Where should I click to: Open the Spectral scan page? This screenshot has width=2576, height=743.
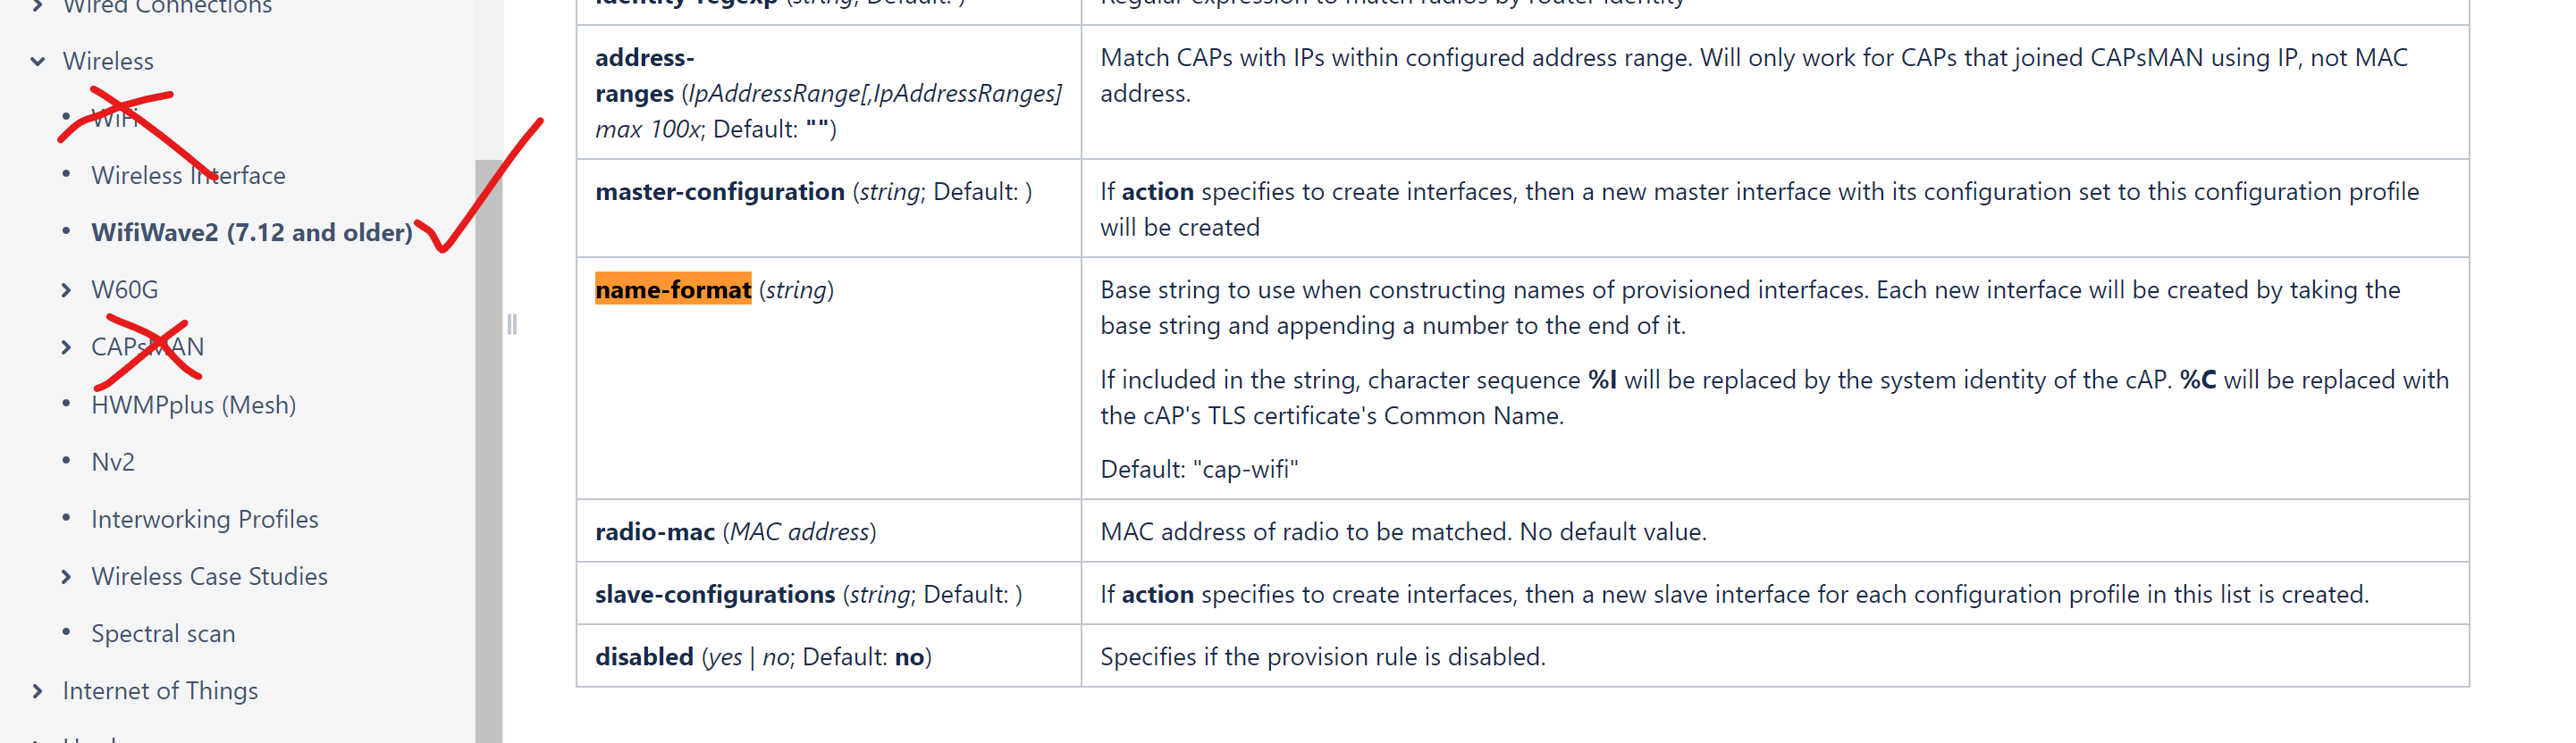(163, 634)
